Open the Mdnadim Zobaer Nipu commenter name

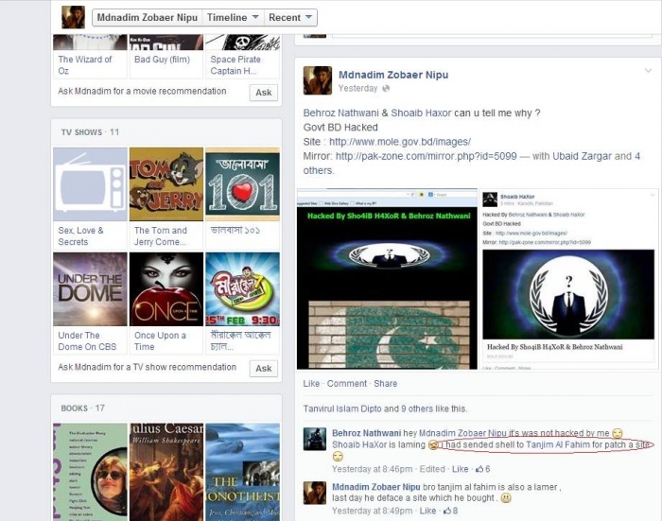point(375,487)
